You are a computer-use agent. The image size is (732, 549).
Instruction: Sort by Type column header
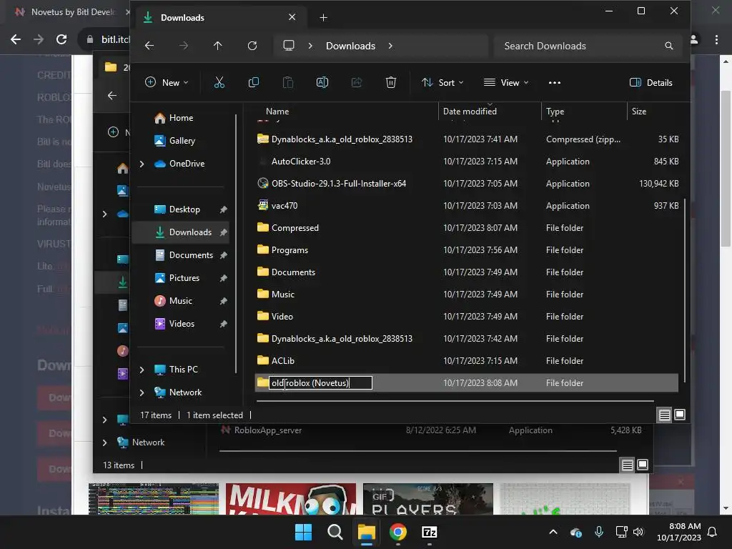pyautogui.click(x=555, y=112)
